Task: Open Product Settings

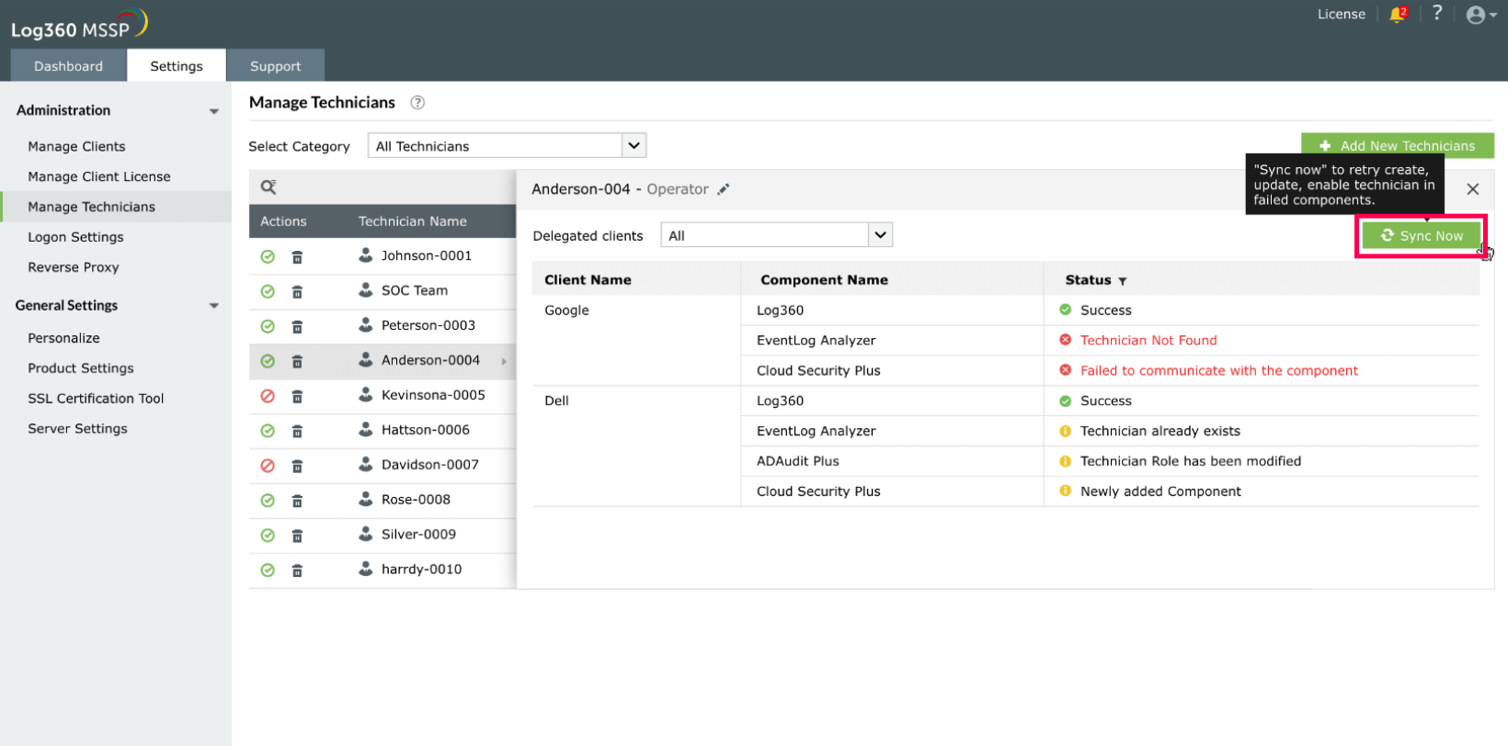Action: 81,369
